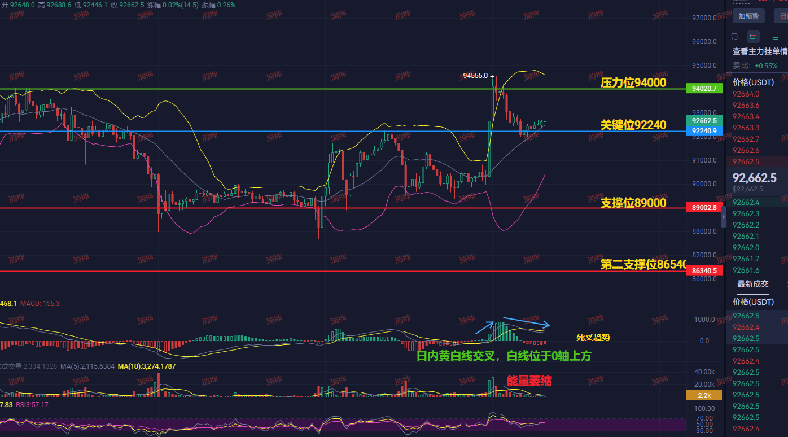The image size is (788, 437).
Task: Click the blue 92240.9 price axis label
Action: coord(704,131)
